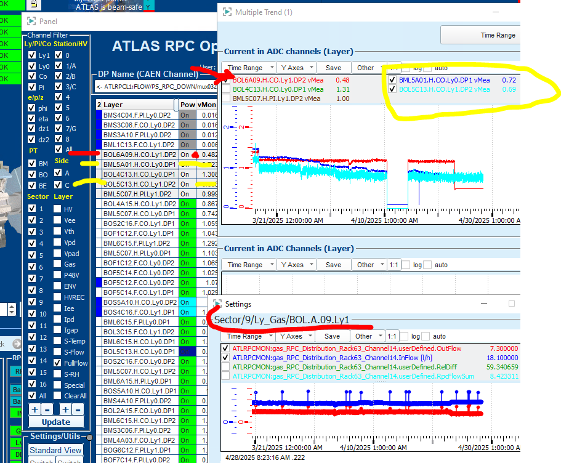Click the blue status cell beside BOF5C12.F.CO.Ly0.DP2
The width and height of the screenshot is (561, 463).
[99, 283]
